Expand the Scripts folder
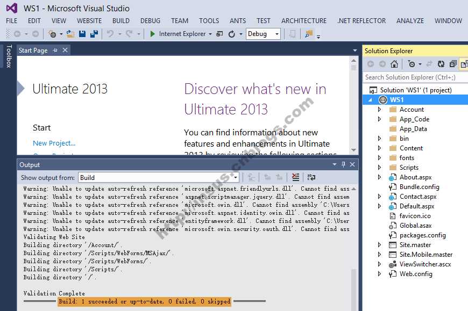The width and height of the screenshot is (468, 311). click(379, 168)
